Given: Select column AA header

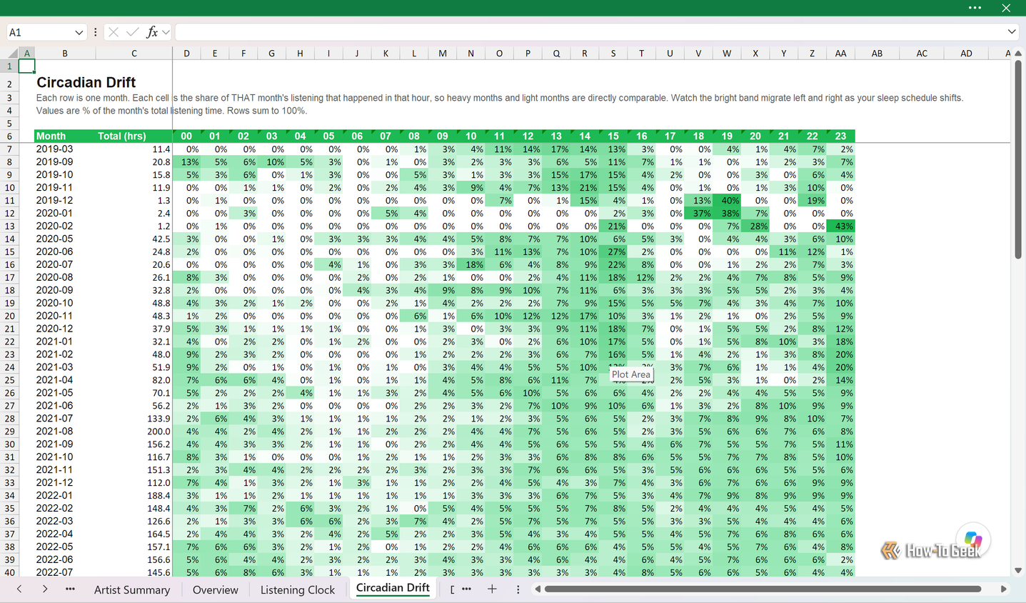Looking at the screenshot, I should click(x=840, y=54).
